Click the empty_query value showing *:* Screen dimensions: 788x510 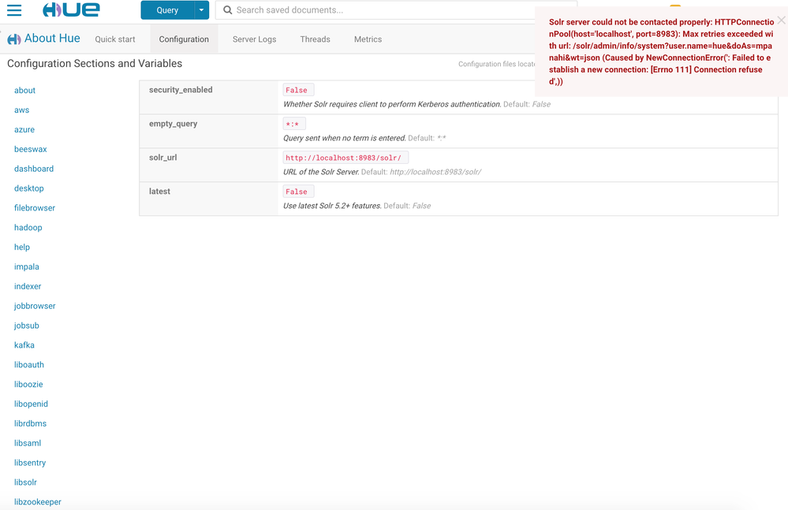(293, 123)
